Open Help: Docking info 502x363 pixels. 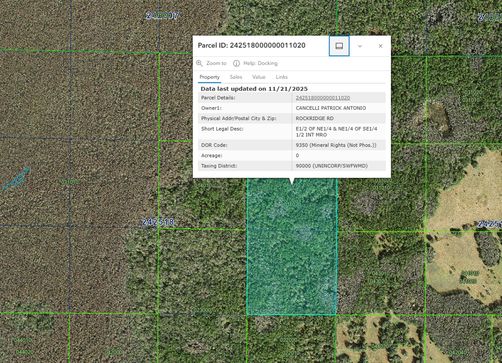click(255, 63)
